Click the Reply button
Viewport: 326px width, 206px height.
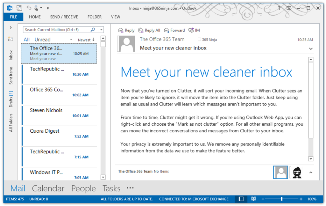(126, 30)
